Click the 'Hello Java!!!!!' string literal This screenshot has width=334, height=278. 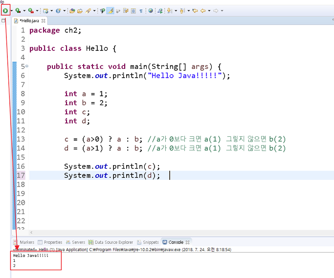click(x=185, y=76)
